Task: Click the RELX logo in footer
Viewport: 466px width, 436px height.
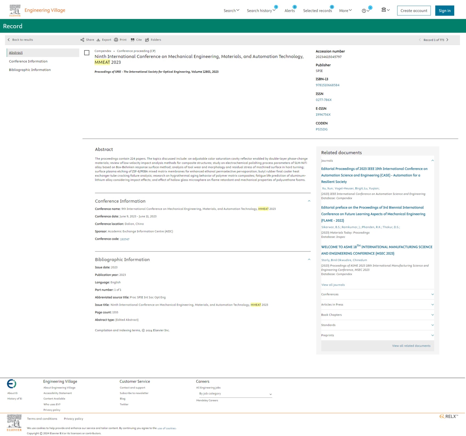Action: point(449,416)
